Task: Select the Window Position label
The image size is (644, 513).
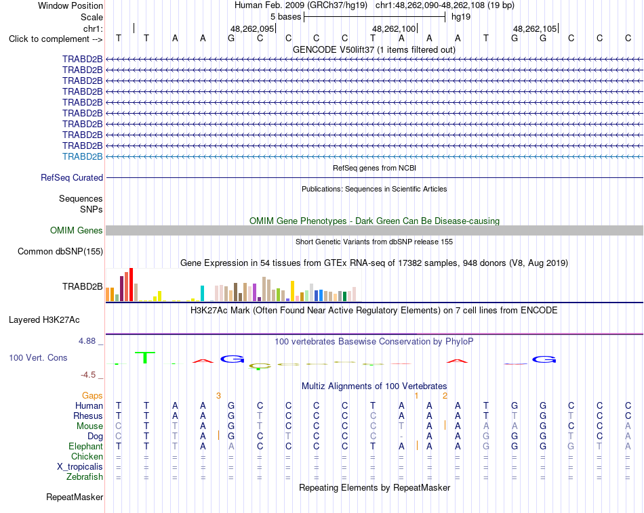Action: (71, 5)
